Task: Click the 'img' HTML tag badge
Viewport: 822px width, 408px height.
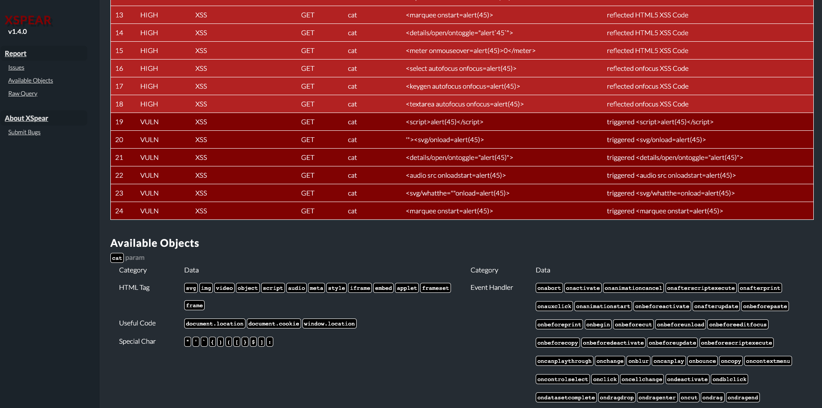Action: click(x=206, y=288)
